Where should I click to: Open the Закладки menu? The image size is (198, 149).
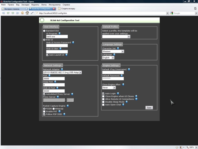(25, 5)
